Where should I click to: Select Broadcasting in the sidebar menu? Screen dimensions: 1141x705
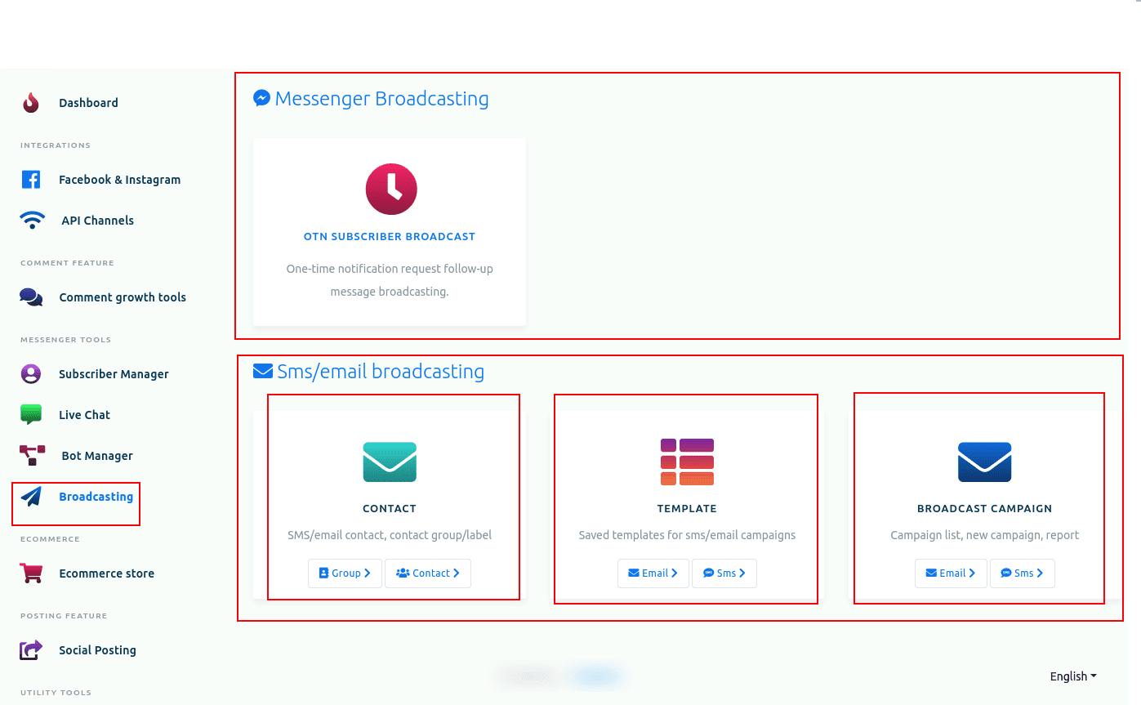point(96,497)
